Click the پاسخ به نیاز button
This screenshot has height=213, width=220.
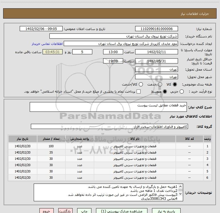click(166, 211)
